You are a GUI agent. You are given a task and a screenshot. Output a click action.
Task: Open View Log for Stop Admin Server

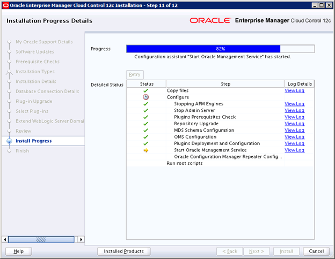294,110
